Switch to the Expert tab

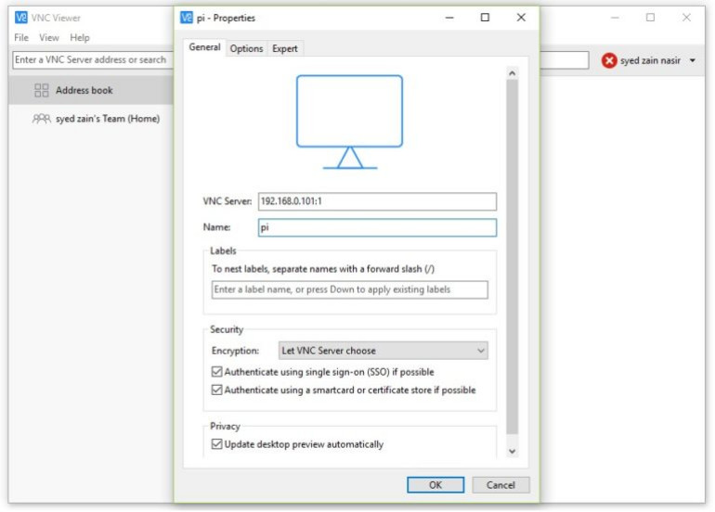pyautogui.click(x=284, y=48)
